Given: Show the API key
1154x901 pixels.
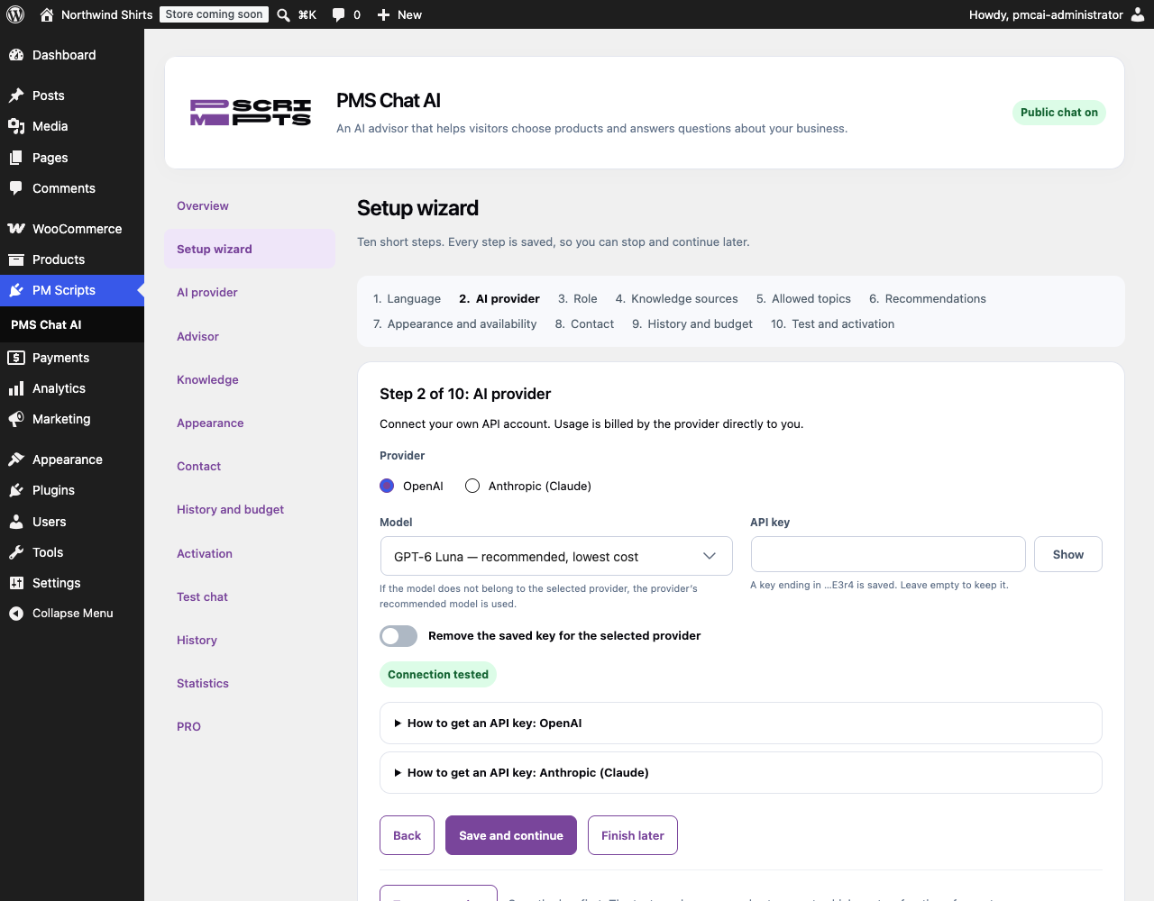Looking at the screenshot, I should [x=1068, y=554].
